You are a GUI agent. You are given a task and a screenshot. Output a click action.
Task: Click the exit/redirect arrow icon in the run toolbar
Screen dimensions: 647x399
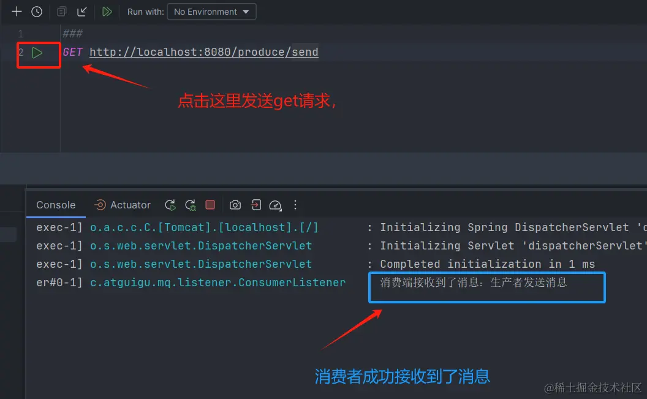256,205
